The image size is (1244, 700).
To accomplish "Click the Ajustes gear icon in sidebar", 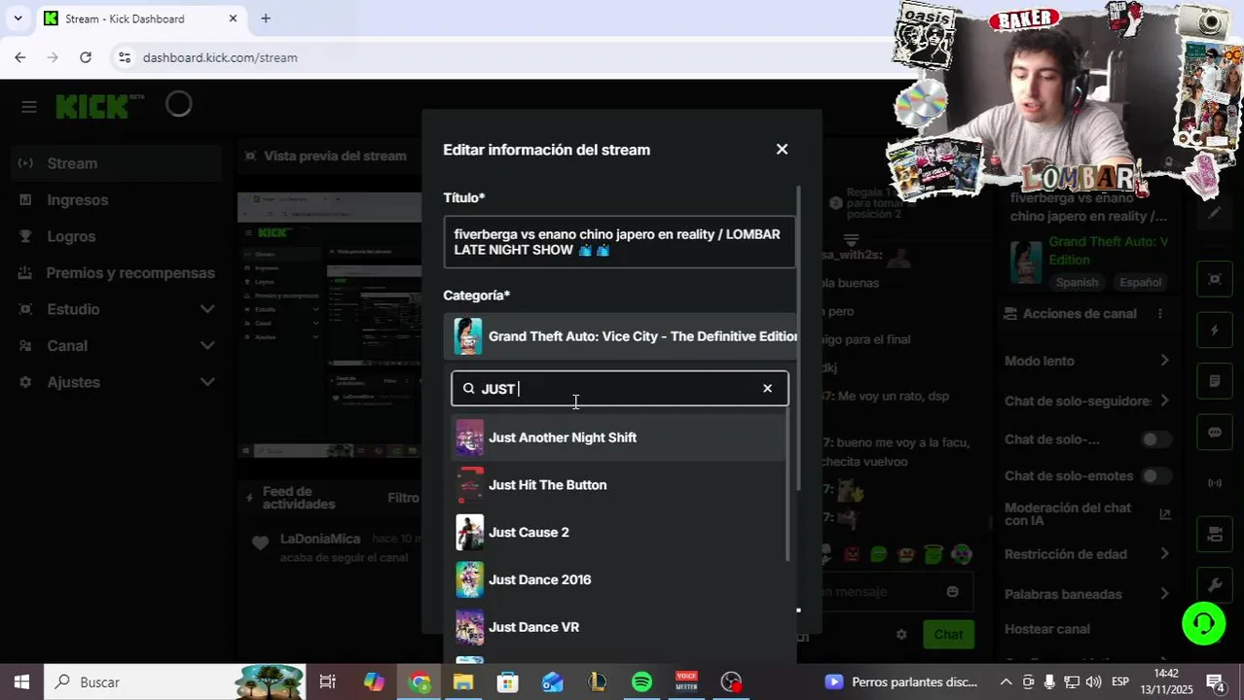I will (x=25, y=382).
